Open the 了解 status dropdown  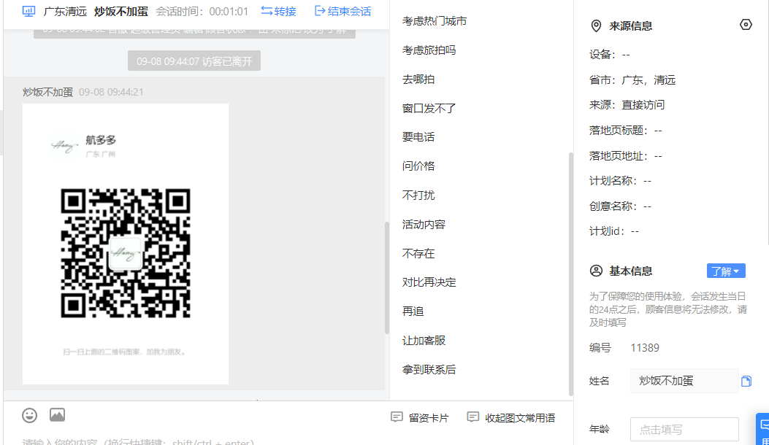click(x=726, y=271)
